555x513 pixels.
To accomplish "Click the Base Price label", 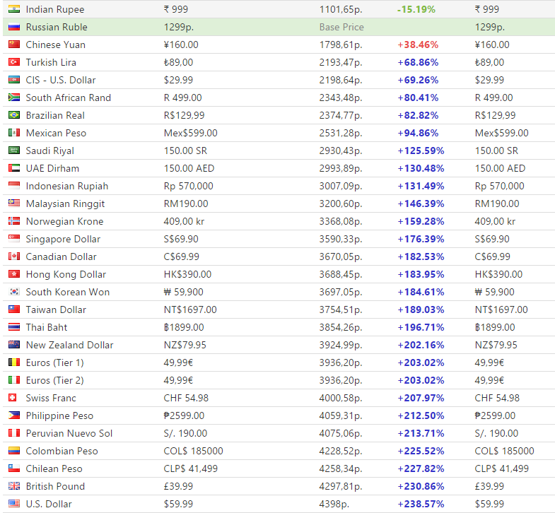I will coord(341,27).
